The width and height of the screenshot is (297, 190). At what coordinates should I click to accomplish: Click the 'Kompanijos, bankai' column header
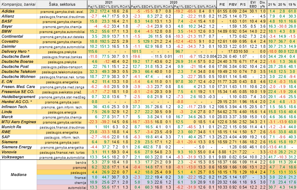(18, 4)
